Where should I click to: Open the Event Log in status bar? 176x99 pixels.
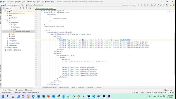[x=168, y=90]
